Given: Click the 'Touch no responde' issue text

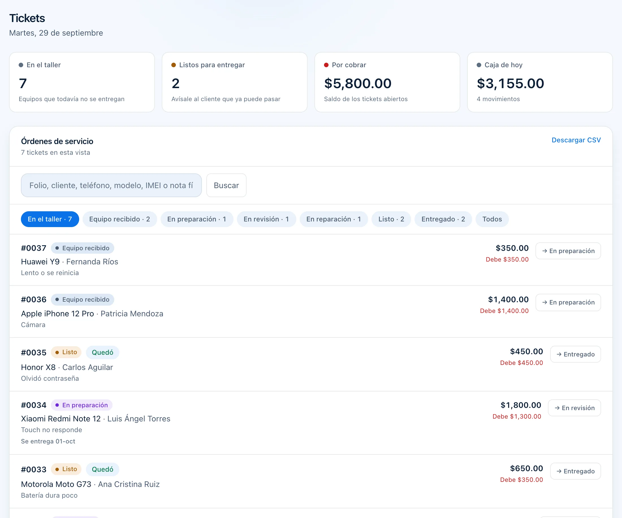Looking at the screenshot, I should point(51,430).
